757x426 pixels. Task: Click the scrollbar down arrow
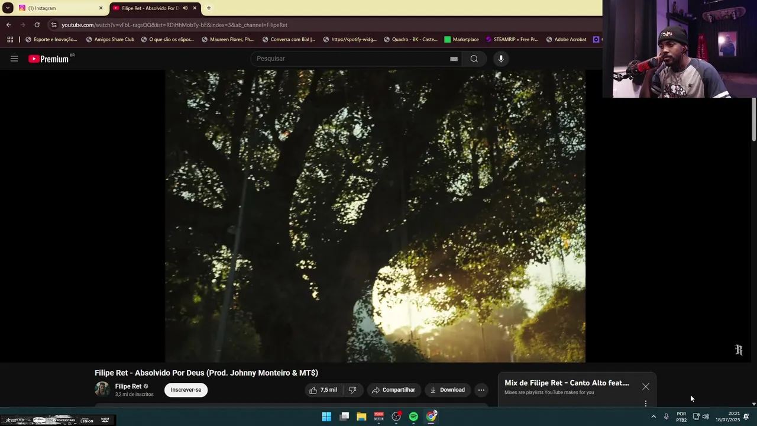click(754, 404)
